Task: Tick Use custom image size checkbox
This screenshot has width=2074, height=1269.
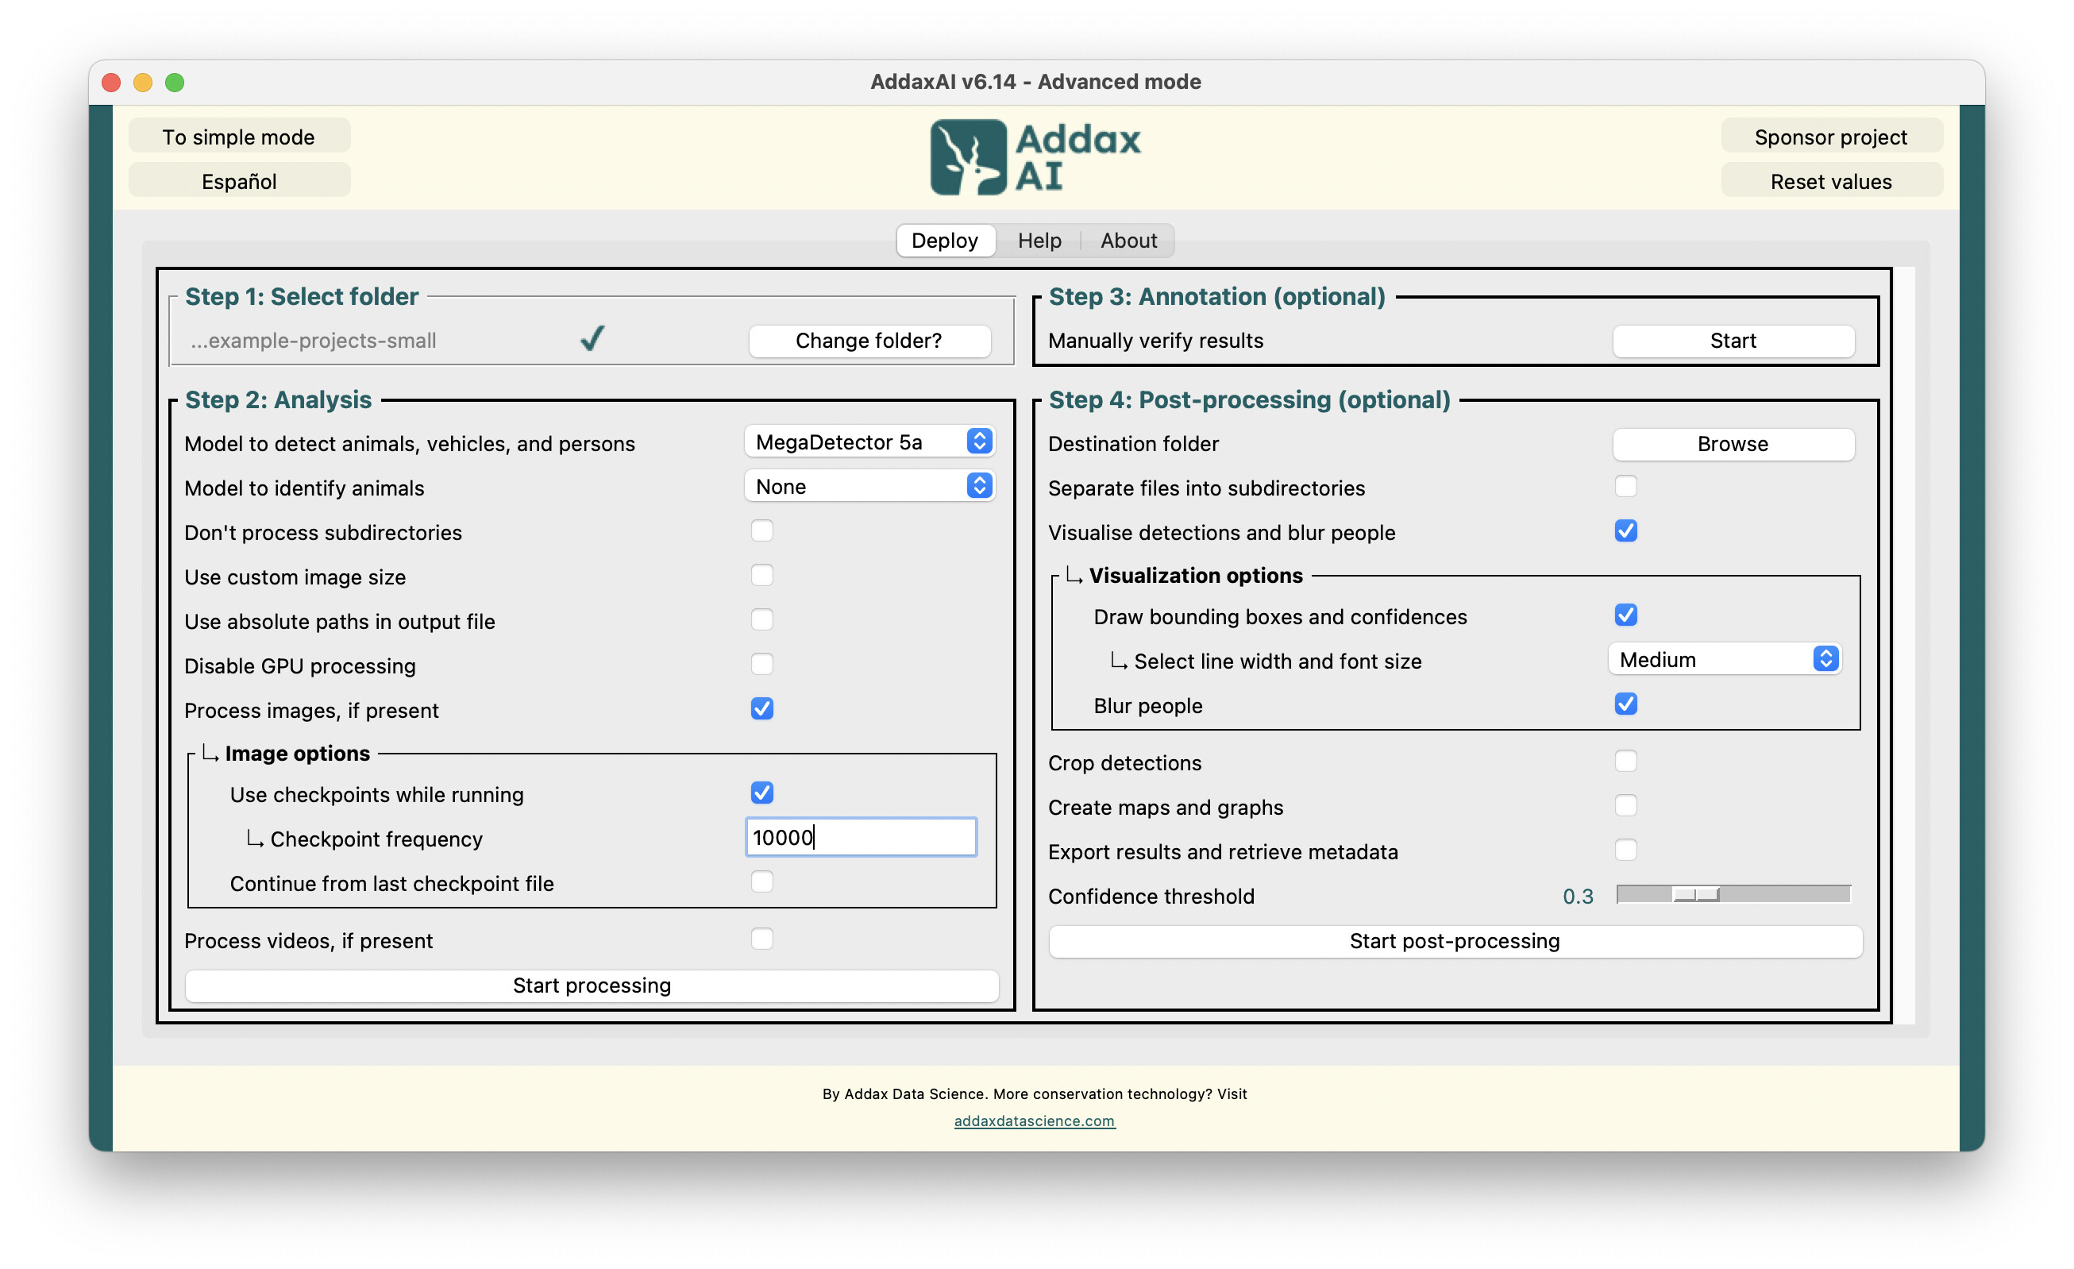Action: (761, 576)
